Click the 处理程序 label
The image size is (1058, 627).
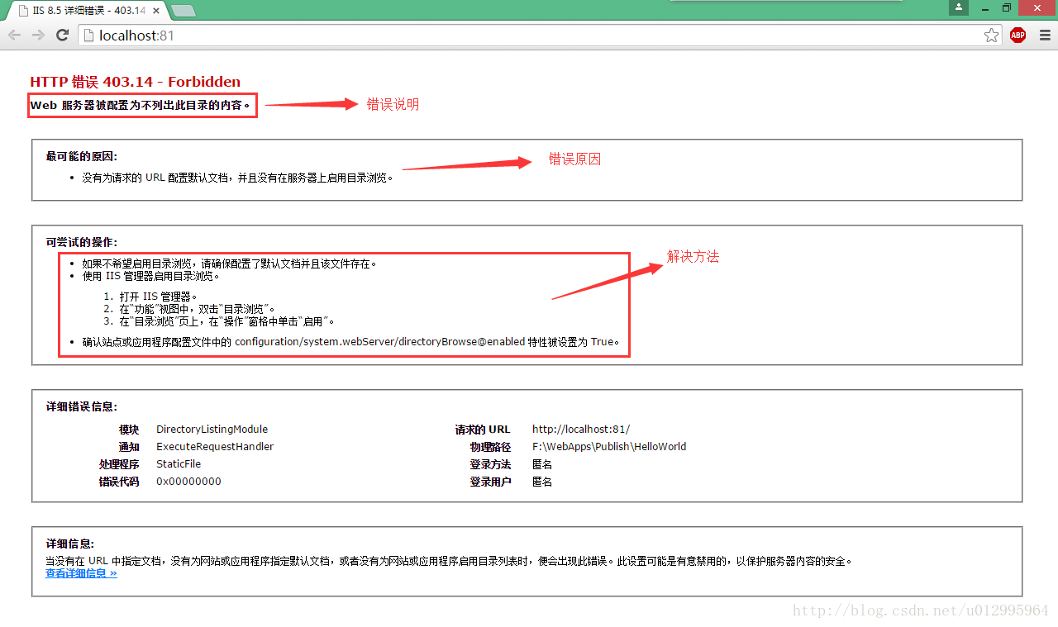(119, 464)
